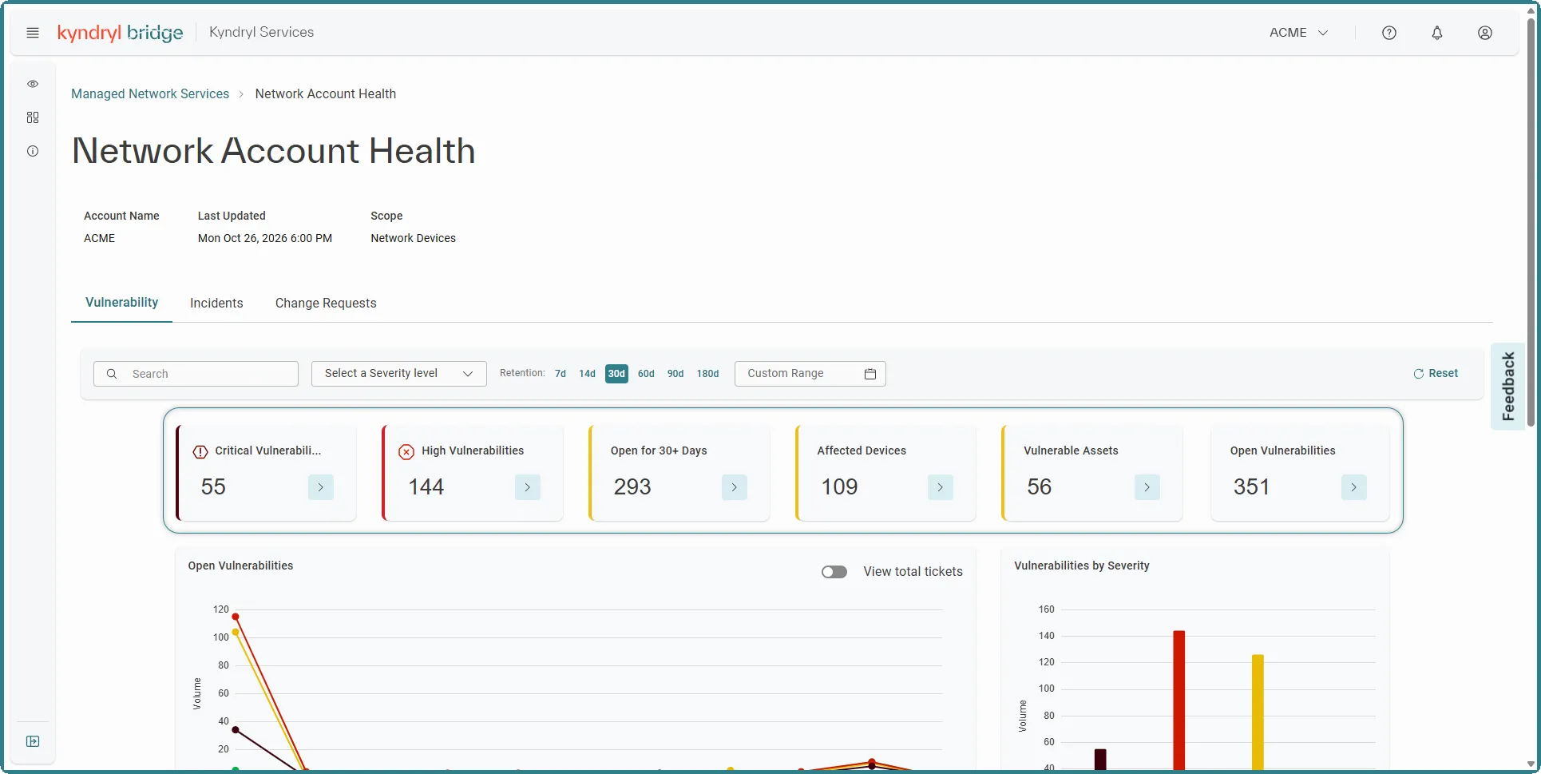This screenshot has width=1541, height=774.
Task: Open the hamburger navigation menu
Action: pyautogui.click(x=33, y=33)
